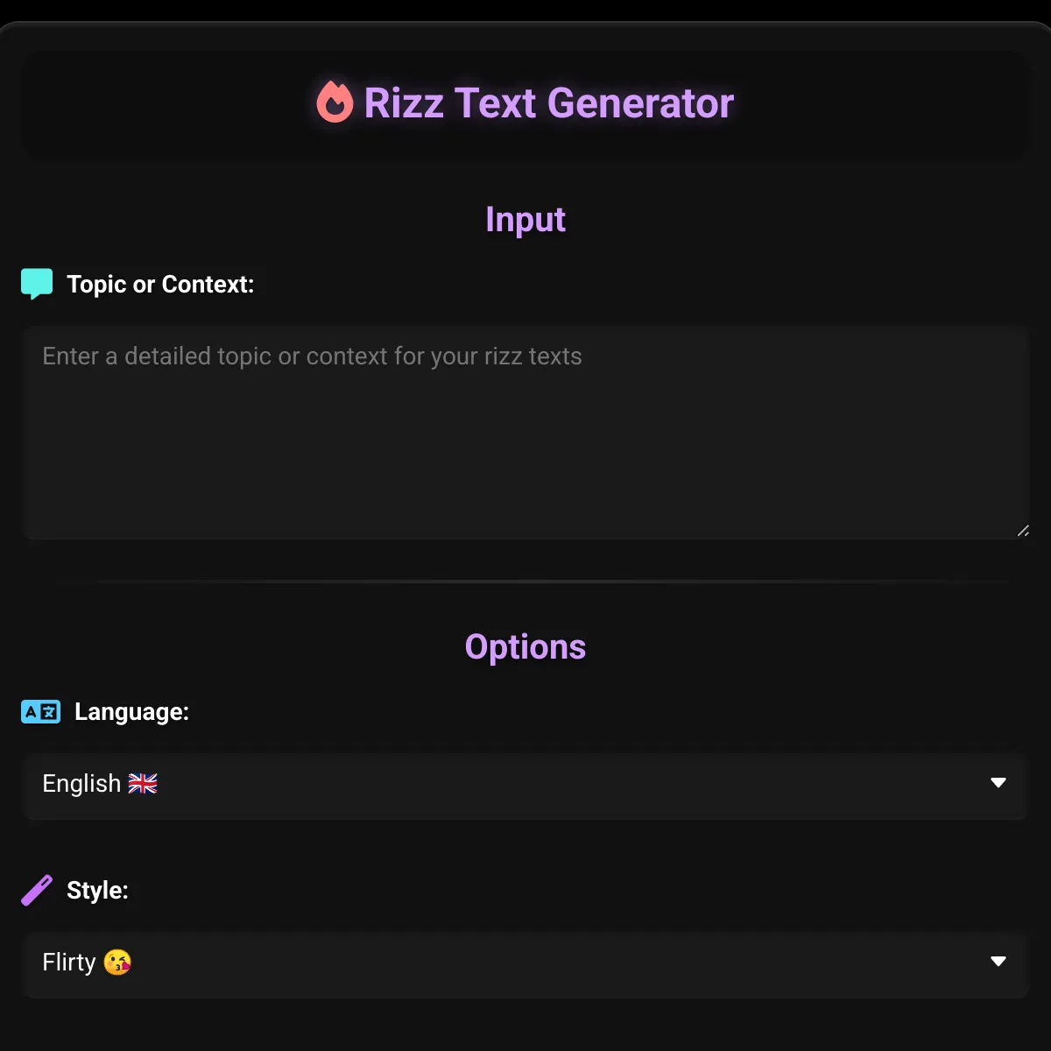
Task: Click the Topic or Context label
Action: [x=160, y=284]
